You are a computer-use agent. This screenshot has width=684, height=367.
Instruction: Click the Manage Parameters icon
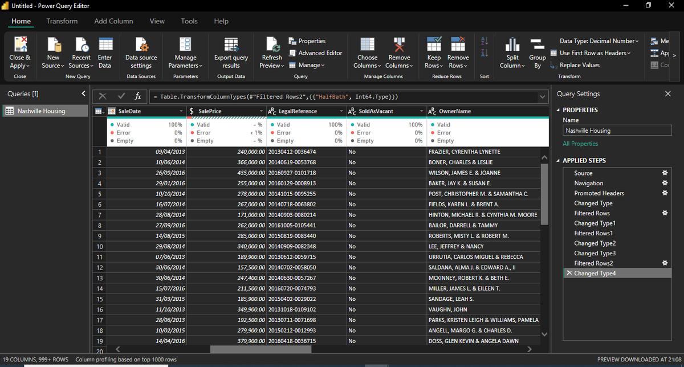click(185, 44)
